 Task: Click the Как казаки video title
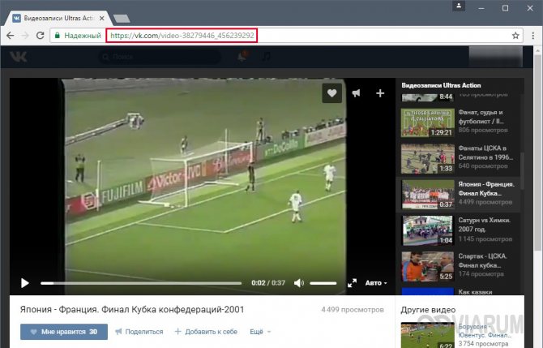click(475, 292)
